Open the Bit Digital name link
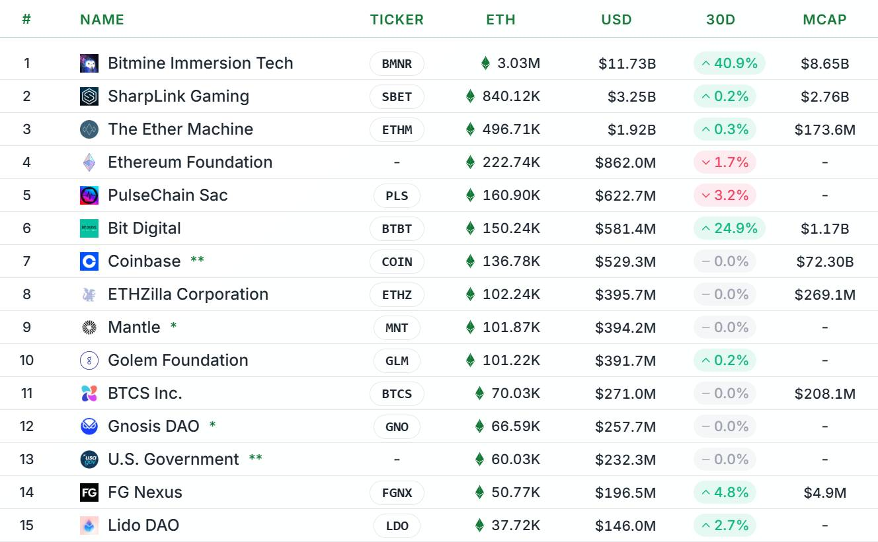Screen dimensions: 878x542 point(144,228)
